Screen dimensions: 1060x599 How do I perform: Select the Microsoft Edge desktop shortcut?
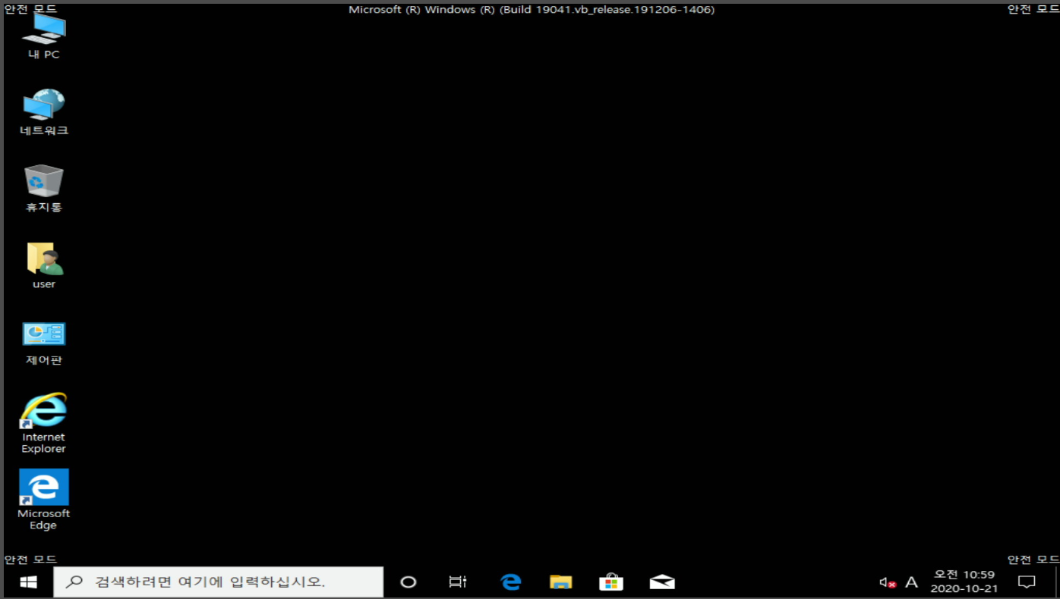(x=44, y=500)
